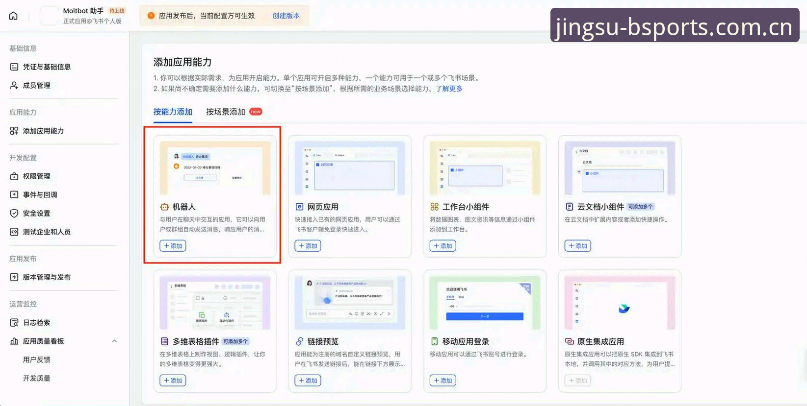Open the 云文档小组件 preview thumbnail

click(x=620, y=168)
